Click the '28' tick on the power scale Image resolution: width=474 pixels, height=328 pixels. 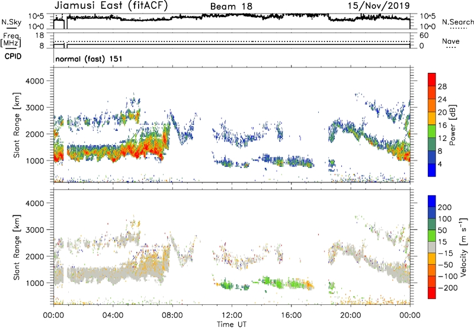click(x=442, y=86)
